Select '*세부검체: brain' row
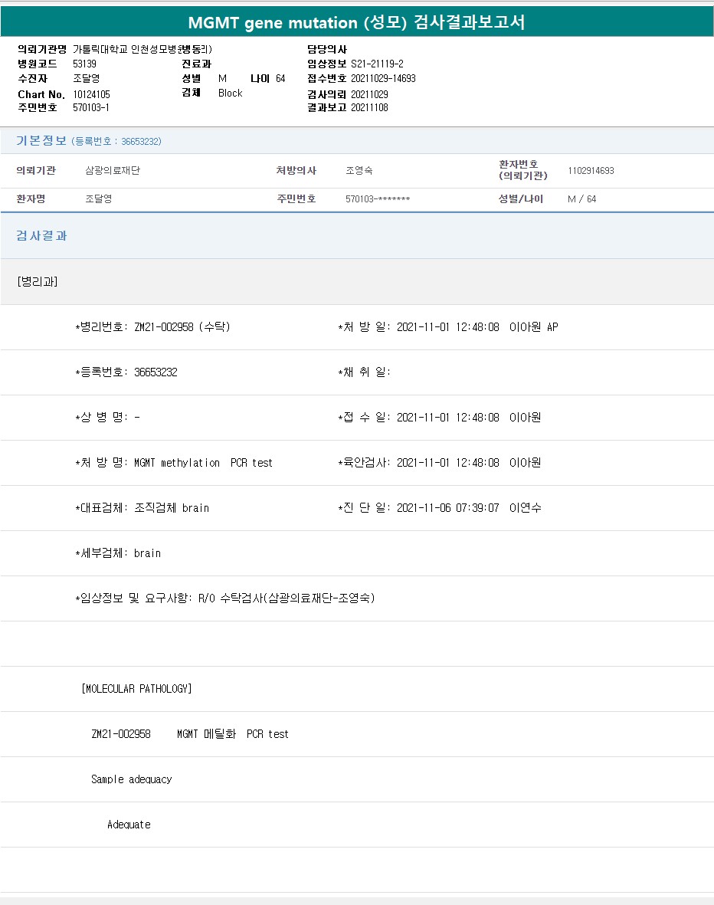This screenshot has height=905, width=714. pyautogui.click(x=118, y=553)
